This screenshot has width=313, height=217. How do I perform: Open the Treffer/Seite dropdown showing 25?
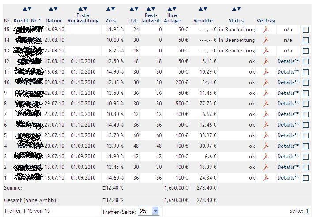[148, 211]
